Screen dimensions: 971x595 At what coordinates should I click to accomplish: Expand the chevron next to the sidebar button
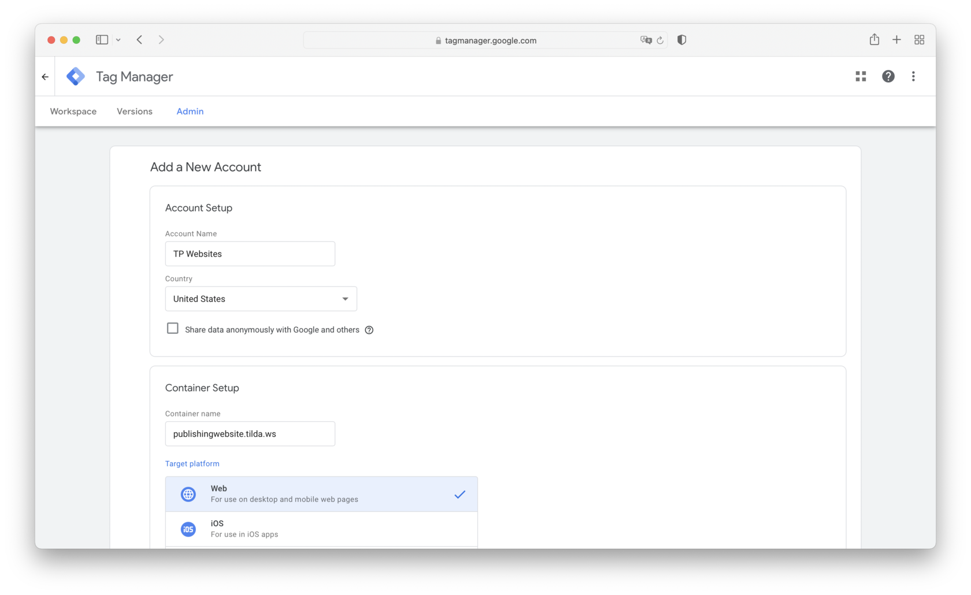119,39
